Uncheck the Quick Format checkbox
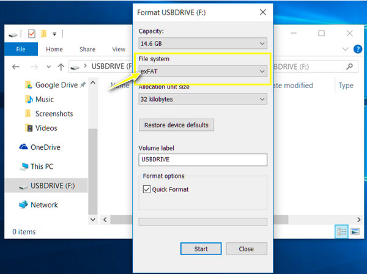 coord(147,189)
